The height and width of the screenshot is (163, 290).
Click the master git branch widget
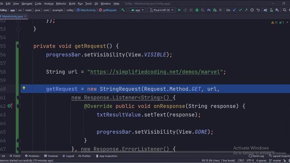[x=275, y=160]
